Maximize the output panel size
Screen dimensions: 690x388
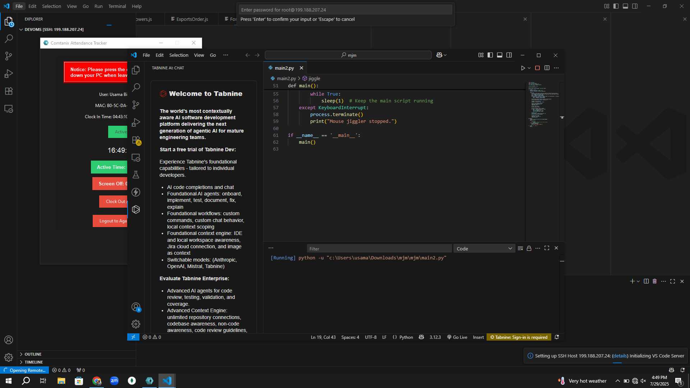tap(547, 248)
